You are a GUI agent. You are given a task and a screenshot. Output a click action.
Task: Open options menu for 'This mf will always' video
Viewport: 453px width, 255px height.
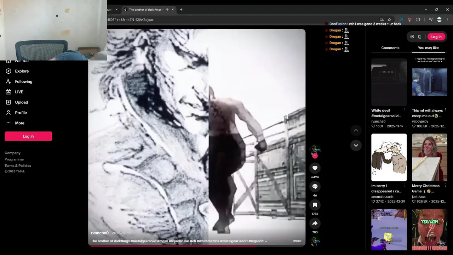click(445, 110)
